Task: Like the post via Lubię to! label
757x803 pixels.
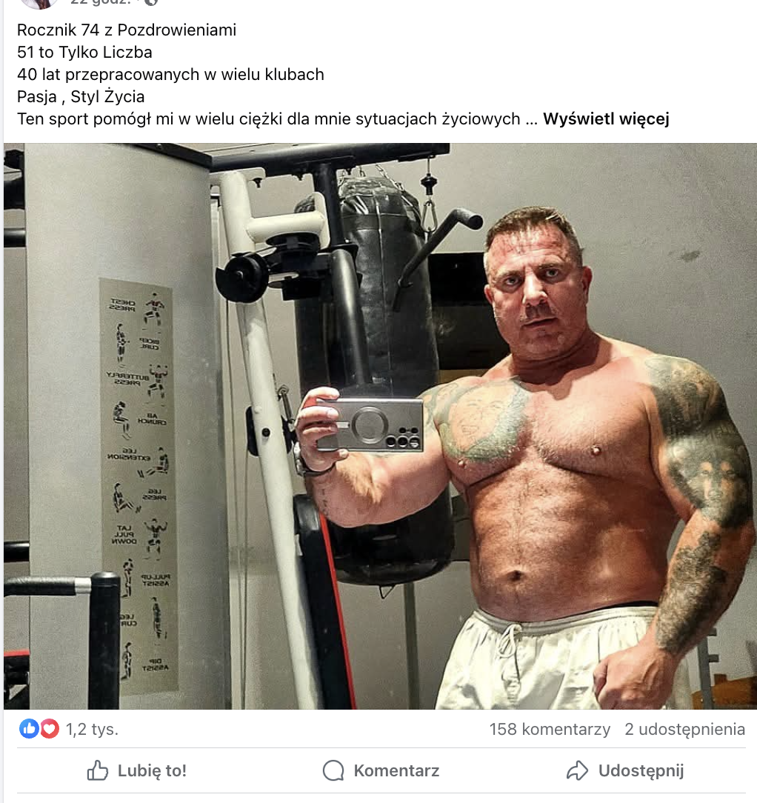Action: [x=152, y=770]
